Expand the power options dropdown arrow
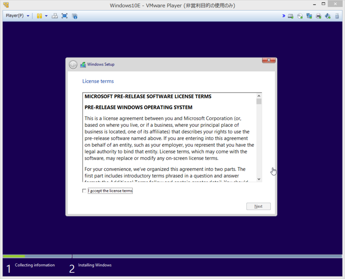 pyautogui.click(x=46, y=16)
